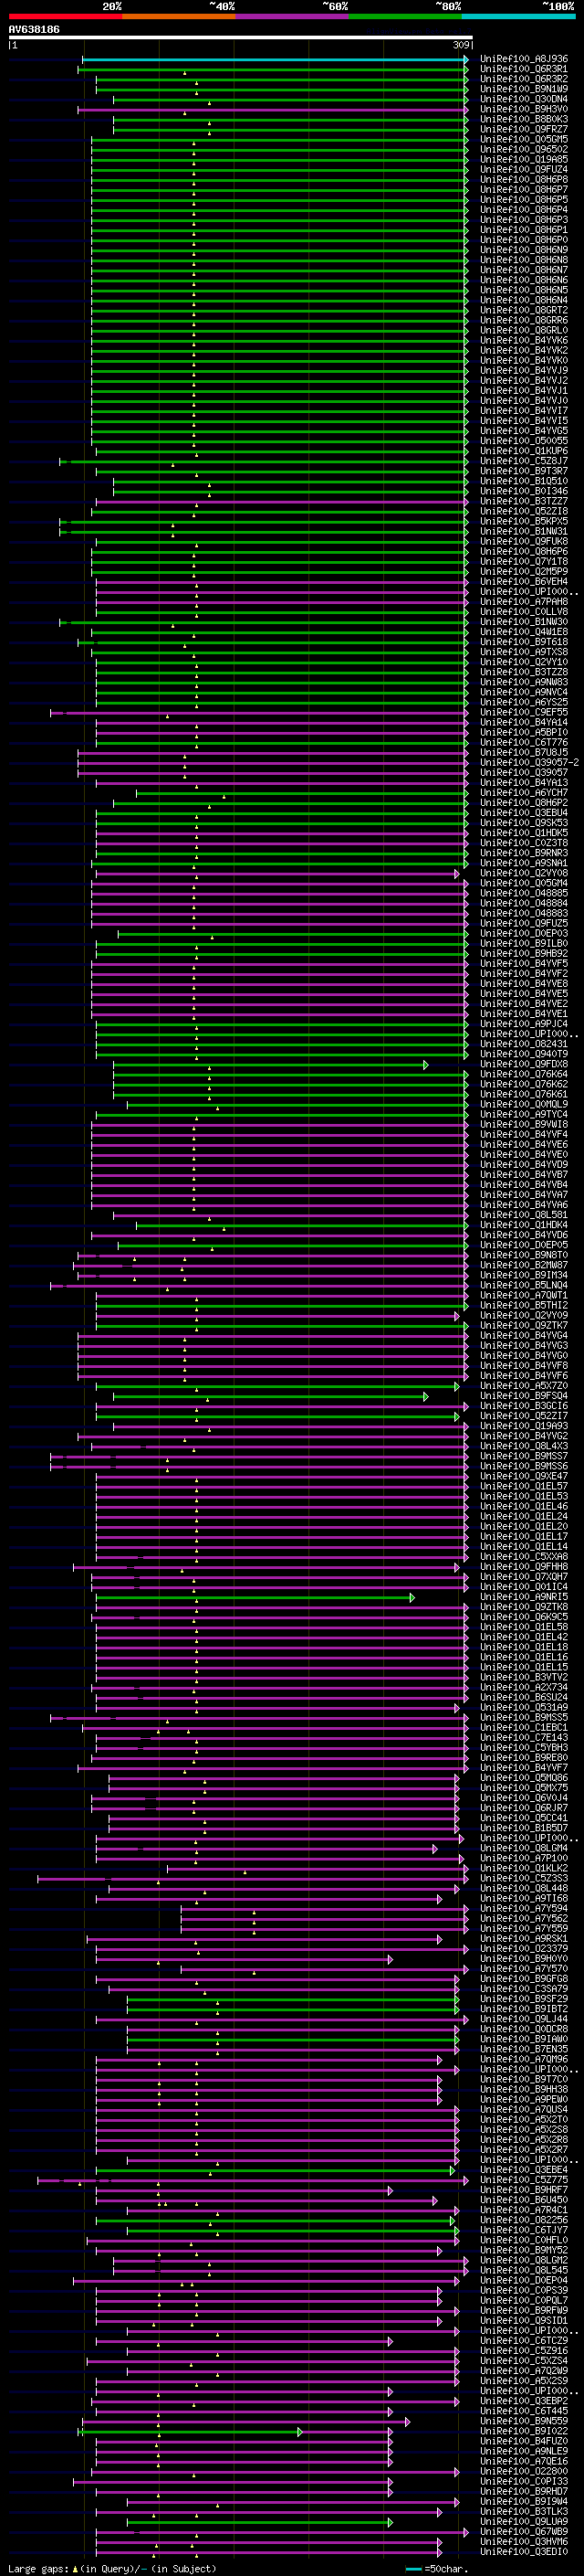584x2576 pixels.
Task: Select hit label UniRef100_O23379
Action: 523,1949
